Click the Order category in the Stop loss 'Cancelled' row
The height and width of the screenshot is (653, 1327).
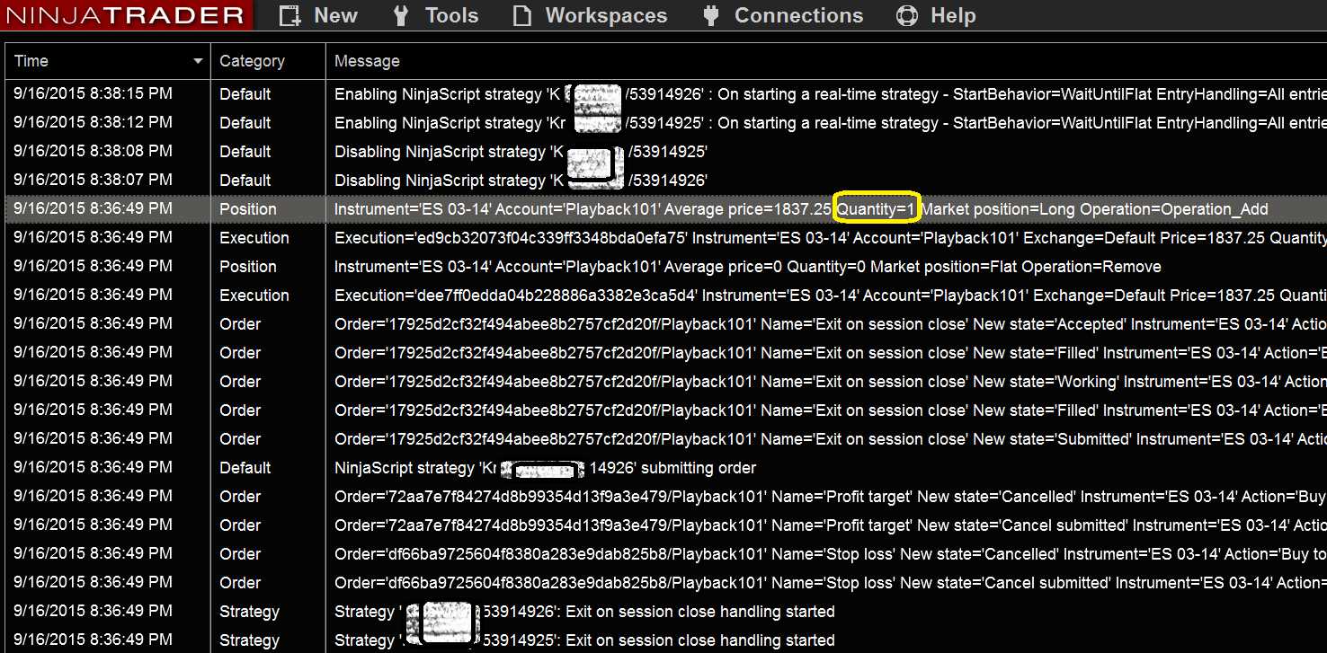click(240, 554)
